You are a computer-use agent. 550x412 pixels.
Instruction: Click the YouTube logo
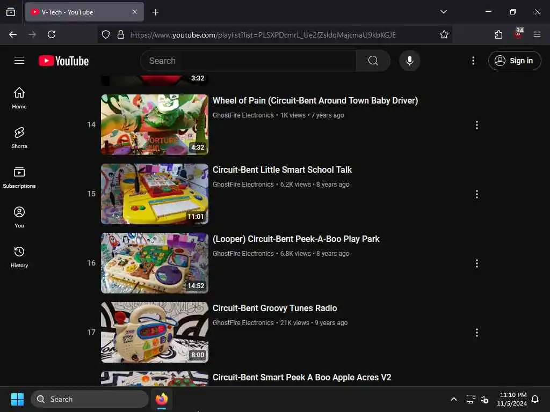[63, 61]
